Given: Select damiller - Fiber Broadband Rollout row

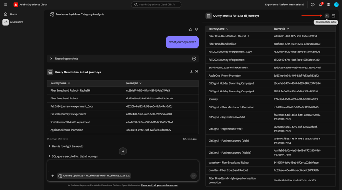Looking at the screenshot, I should (270, 170).
